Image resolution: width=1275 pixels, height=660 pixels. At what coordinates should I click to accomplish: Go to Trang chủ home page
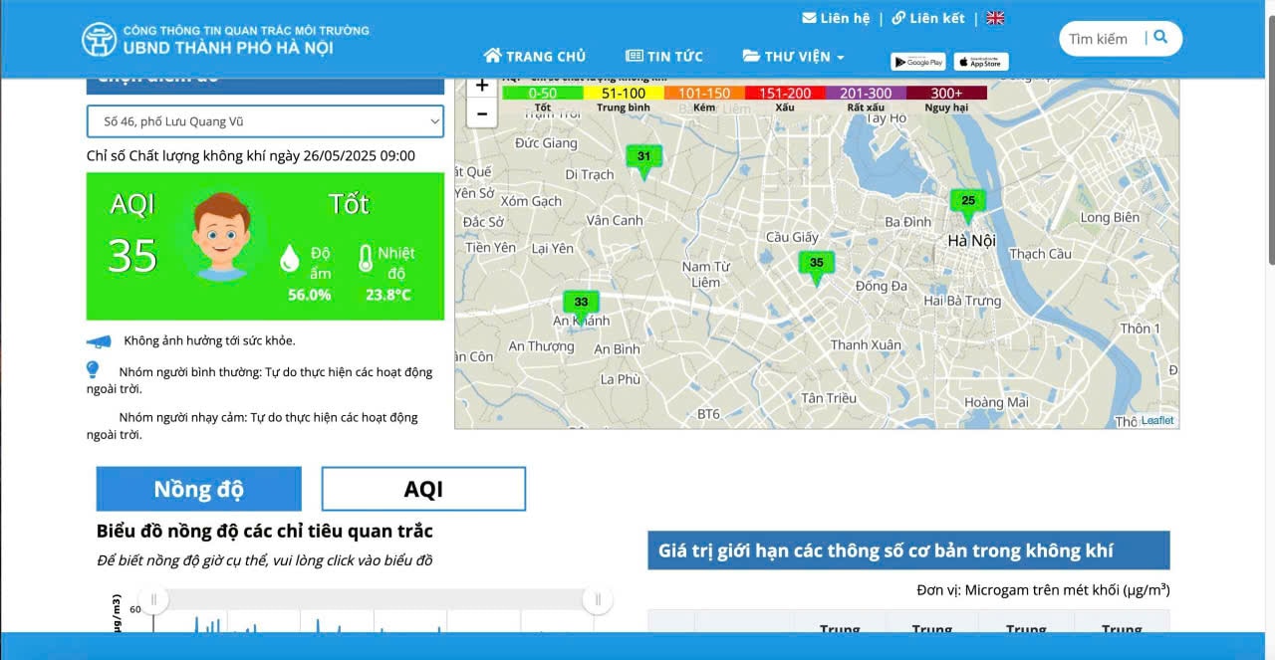click(535, 57)
